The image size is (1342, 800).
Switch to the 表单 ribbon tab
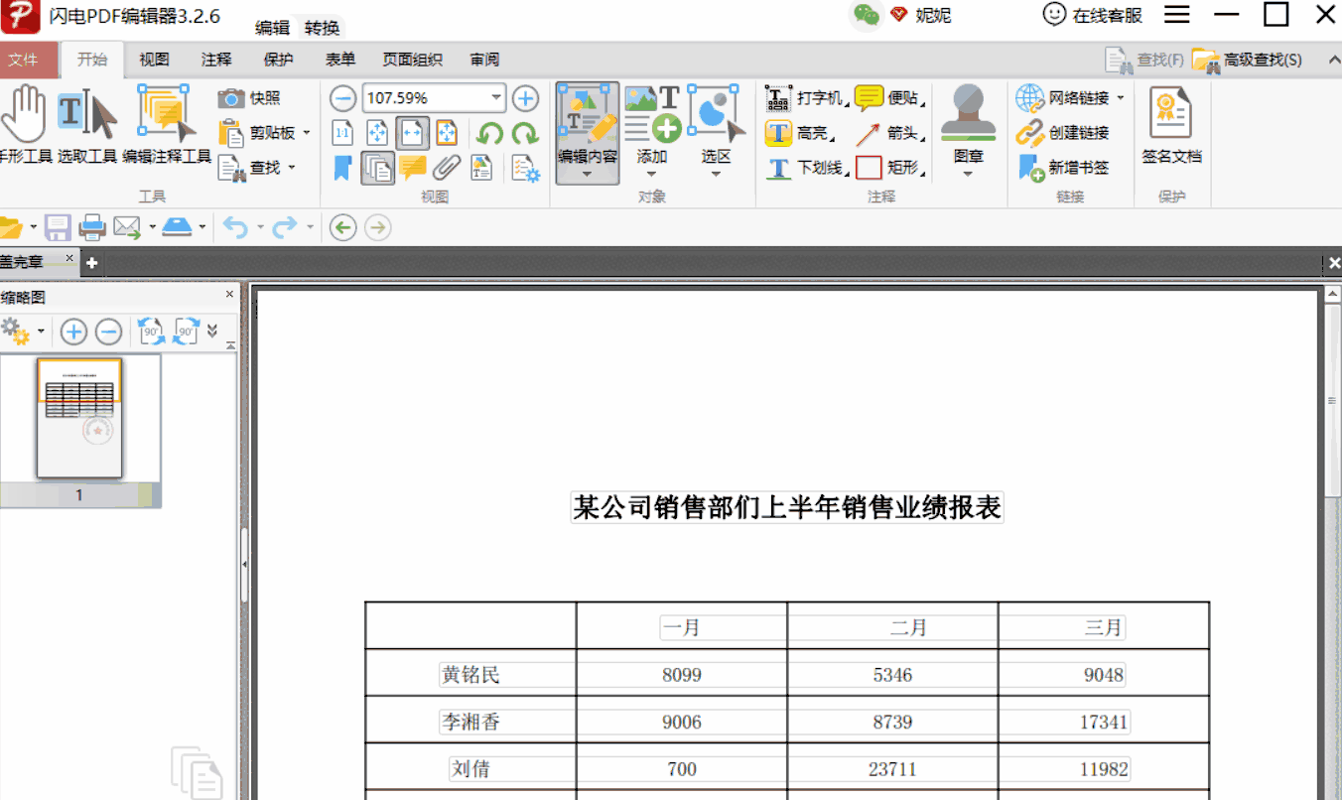pos(340,61)
